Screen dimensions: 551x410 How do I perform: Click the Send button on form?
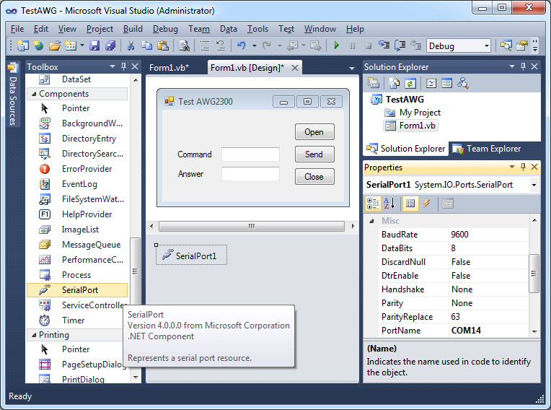coord(314,154)
